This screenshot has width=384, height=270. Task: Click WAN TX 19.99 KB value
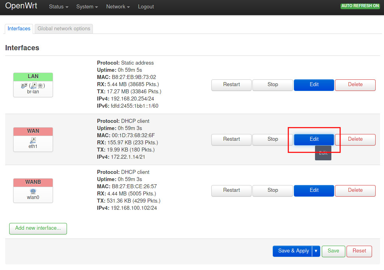tap(131, 150)
